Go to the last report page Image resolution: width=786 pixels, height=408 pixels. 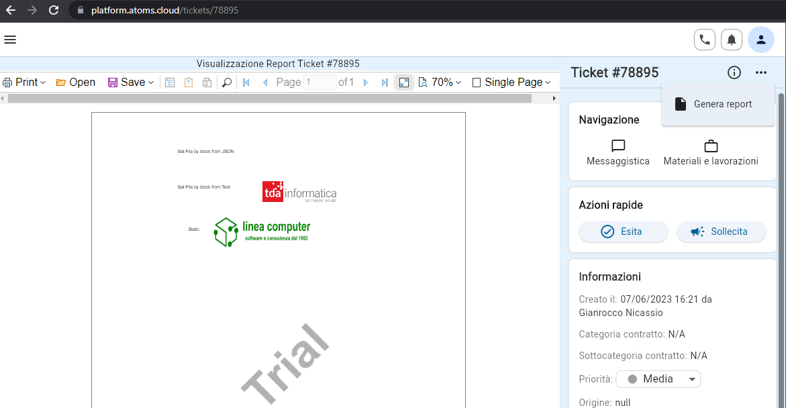tap(385, 82)
